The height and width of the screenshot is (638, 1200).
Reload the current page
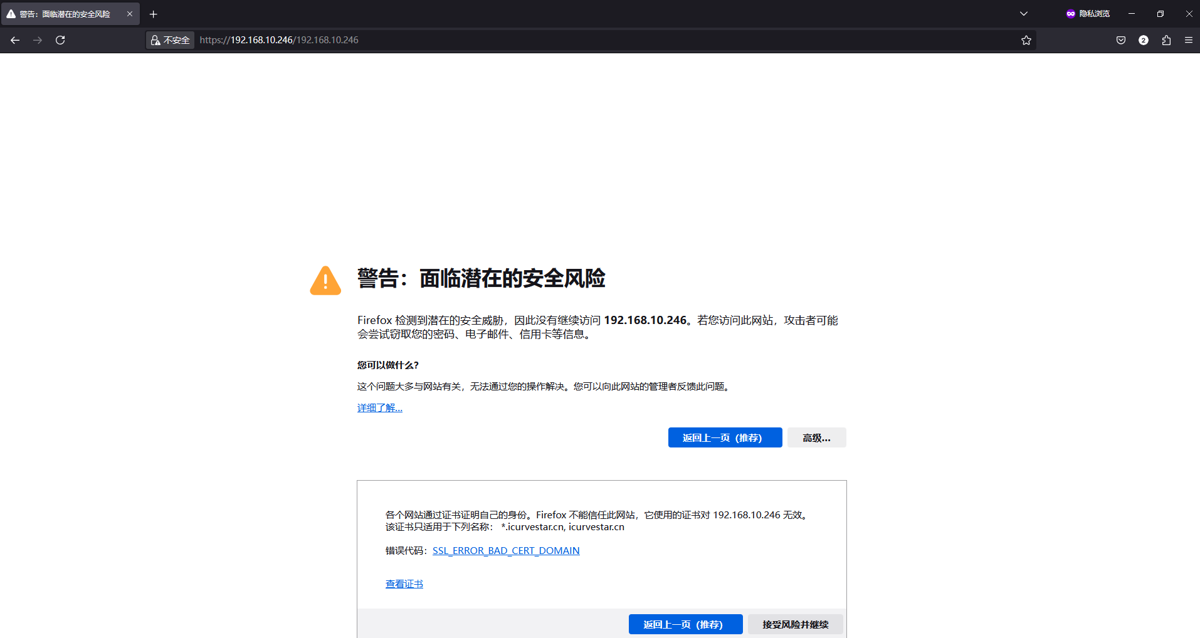click(x=60, y=40)
